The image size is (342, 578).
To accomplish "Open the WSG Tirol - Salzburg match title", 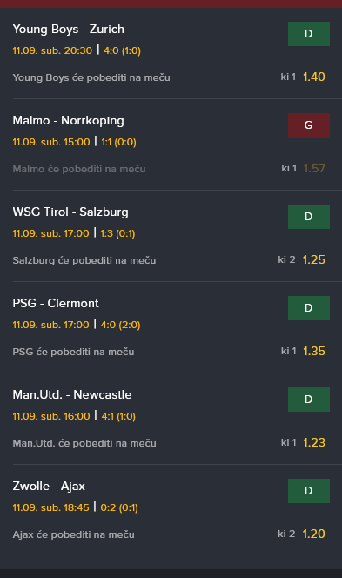I will (70, 212).
